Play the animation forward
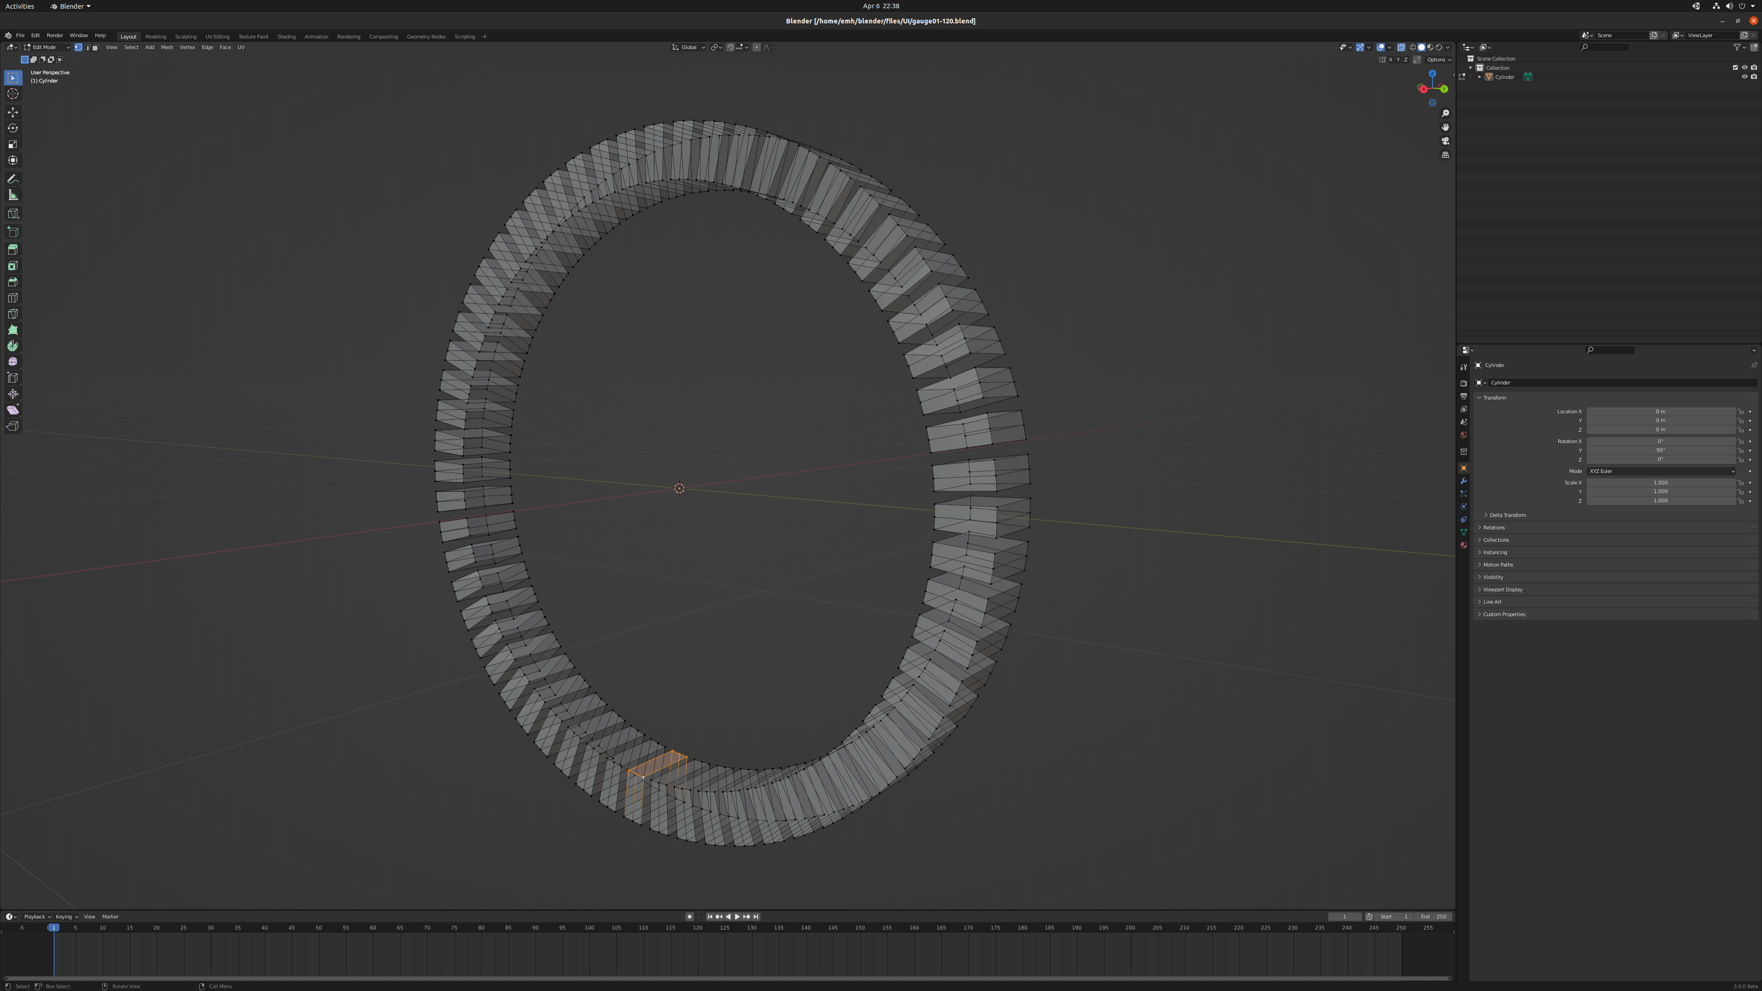 (x=737, y=917)
